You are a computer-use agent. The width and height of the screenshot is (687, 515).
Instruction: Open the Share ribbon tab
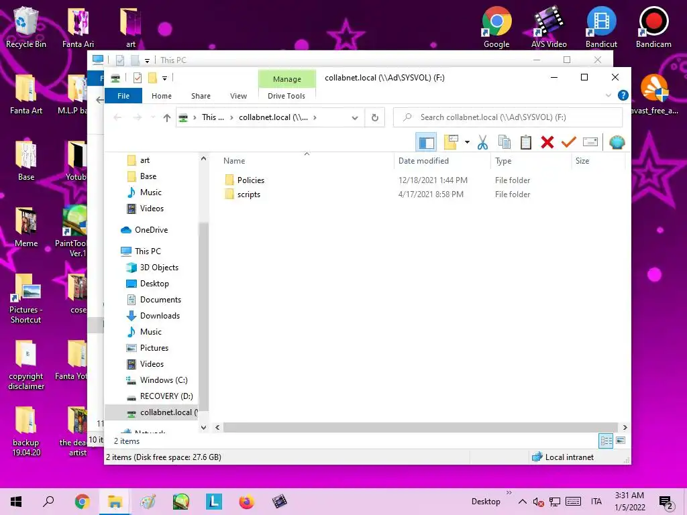tap(201, 96)
